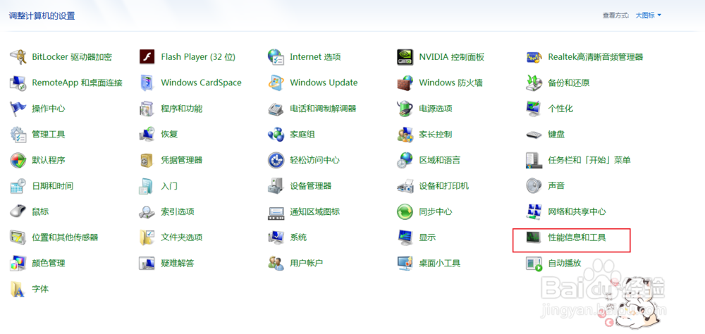Open the 桌面小工具 link
Viewport: 705px width, 334px height.
[x=440, y=263]
